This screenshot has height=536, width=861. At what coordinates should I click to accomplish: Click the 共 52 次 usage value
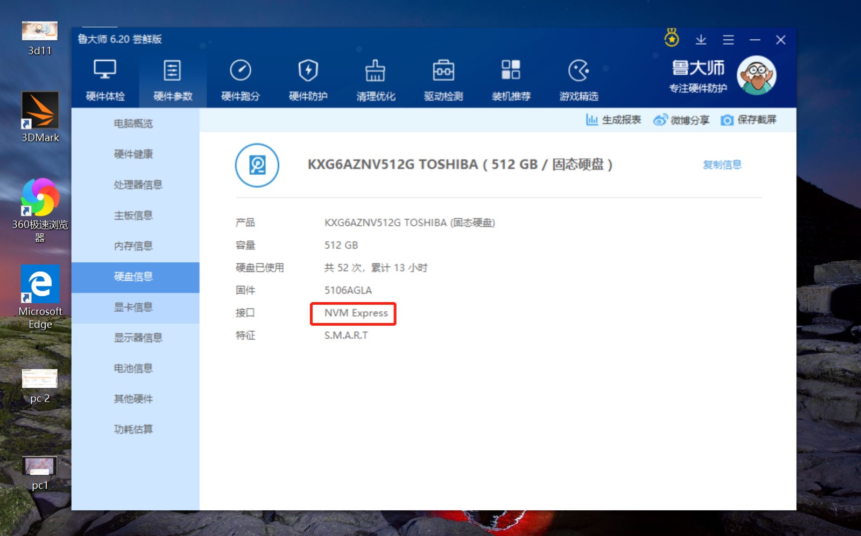click(376, 268)
